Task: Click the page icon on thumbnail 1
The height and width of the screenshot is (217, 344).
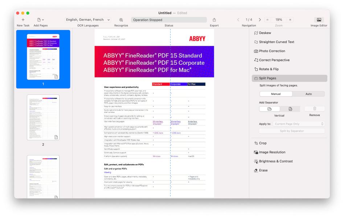Action: 56,77
